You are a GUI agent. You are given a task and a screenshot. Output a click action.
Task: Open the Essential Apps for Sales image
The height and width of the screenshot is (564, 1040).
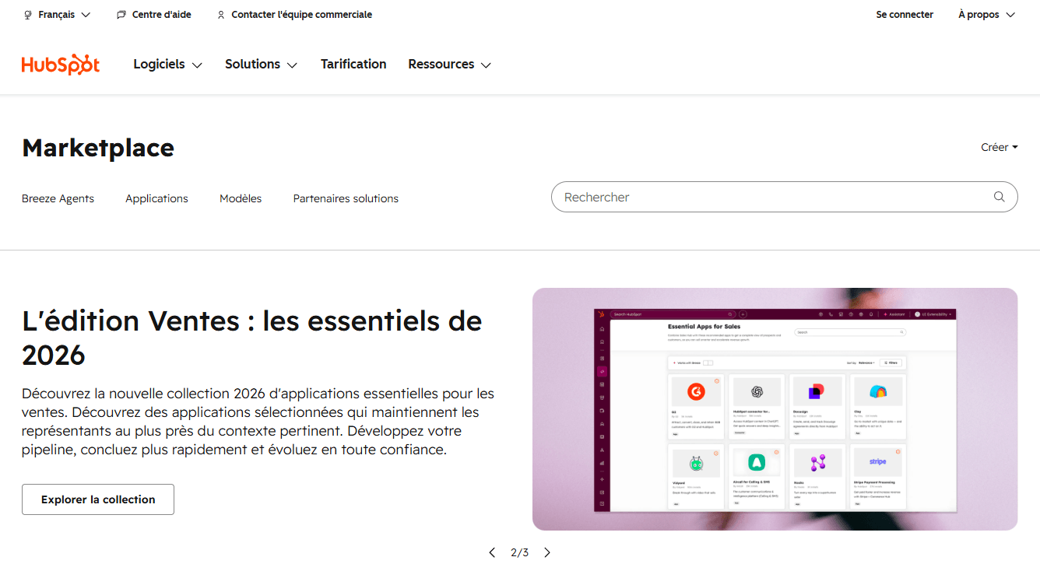(x=775, y=409)
